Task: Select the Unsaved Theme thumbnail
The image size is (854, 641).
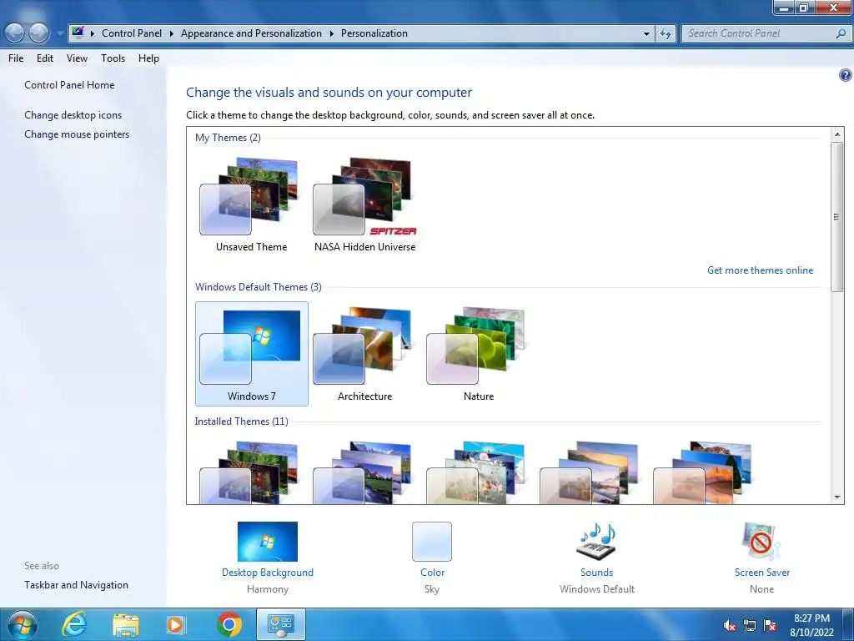Action: tap(251, 204)
